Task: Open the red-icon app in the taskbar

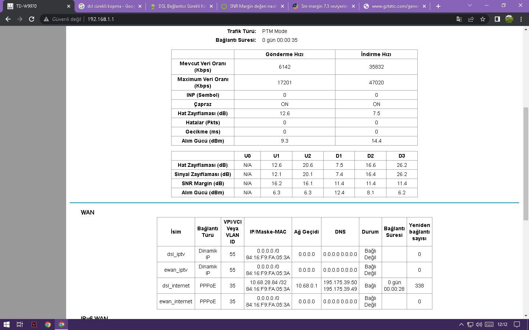Action: 34,324
